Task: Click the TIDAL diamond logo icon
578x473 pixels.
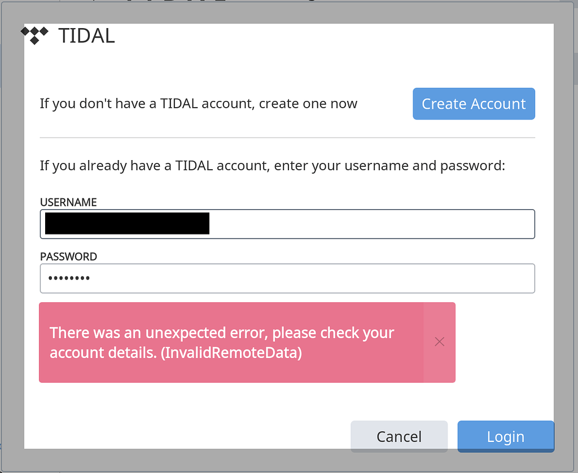Action: coord(35,35)
